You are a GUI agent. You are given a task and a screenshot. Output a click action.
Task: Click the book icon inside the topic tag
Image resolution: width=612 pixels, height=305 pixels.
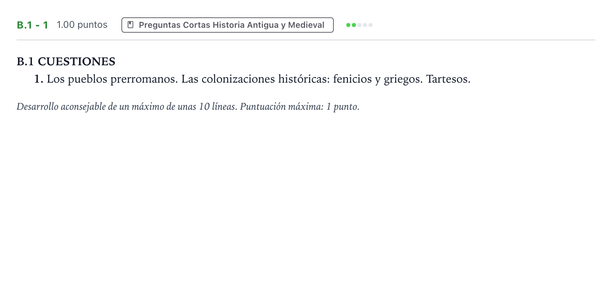tap(131, 25)
